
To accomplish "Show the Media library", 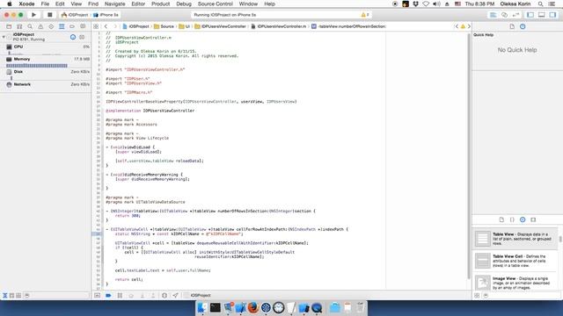I will click(533, 219).
